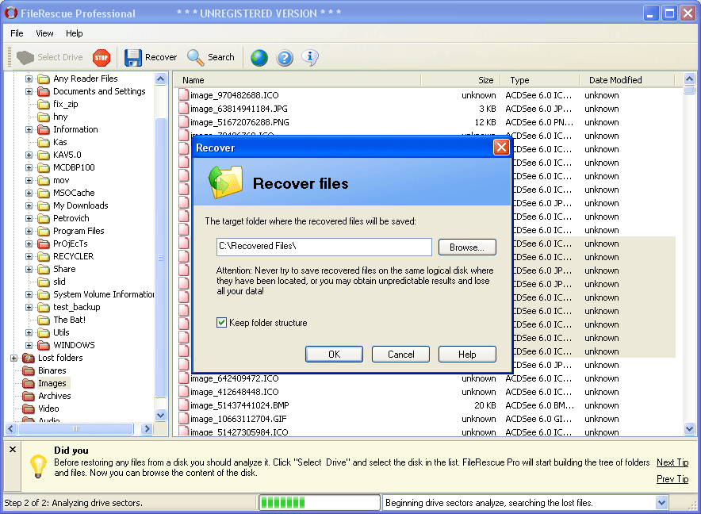The height and width of the screenshot is (514, 701).
Task: Open the Help menu
Action: pos(75,33)
